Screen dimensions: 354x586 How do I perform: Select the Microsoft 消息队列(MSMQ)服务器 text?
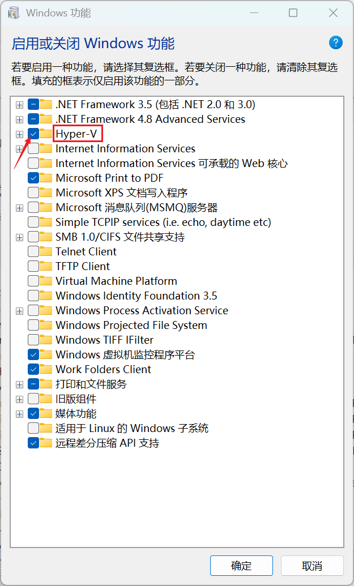[x=137, y=207]
